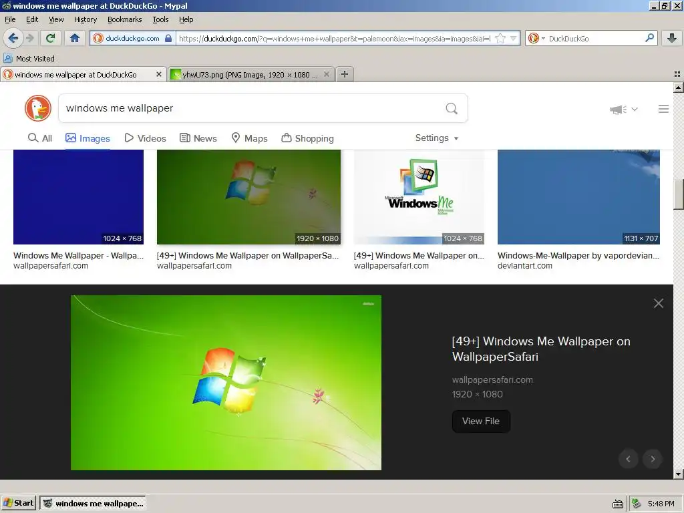This screenshot has height=513, width=684.
Task: Select the Windows Me logo thumbnail
Action: pos(419,197)
